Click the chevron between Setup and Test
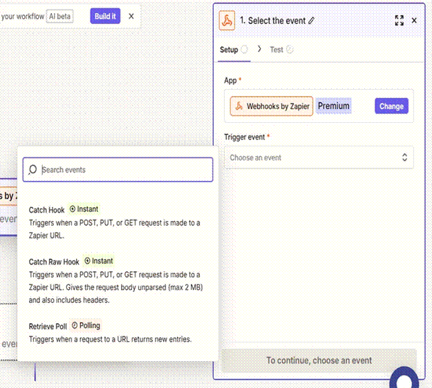Viewport: 432px width, 388px height. point(259,49)
